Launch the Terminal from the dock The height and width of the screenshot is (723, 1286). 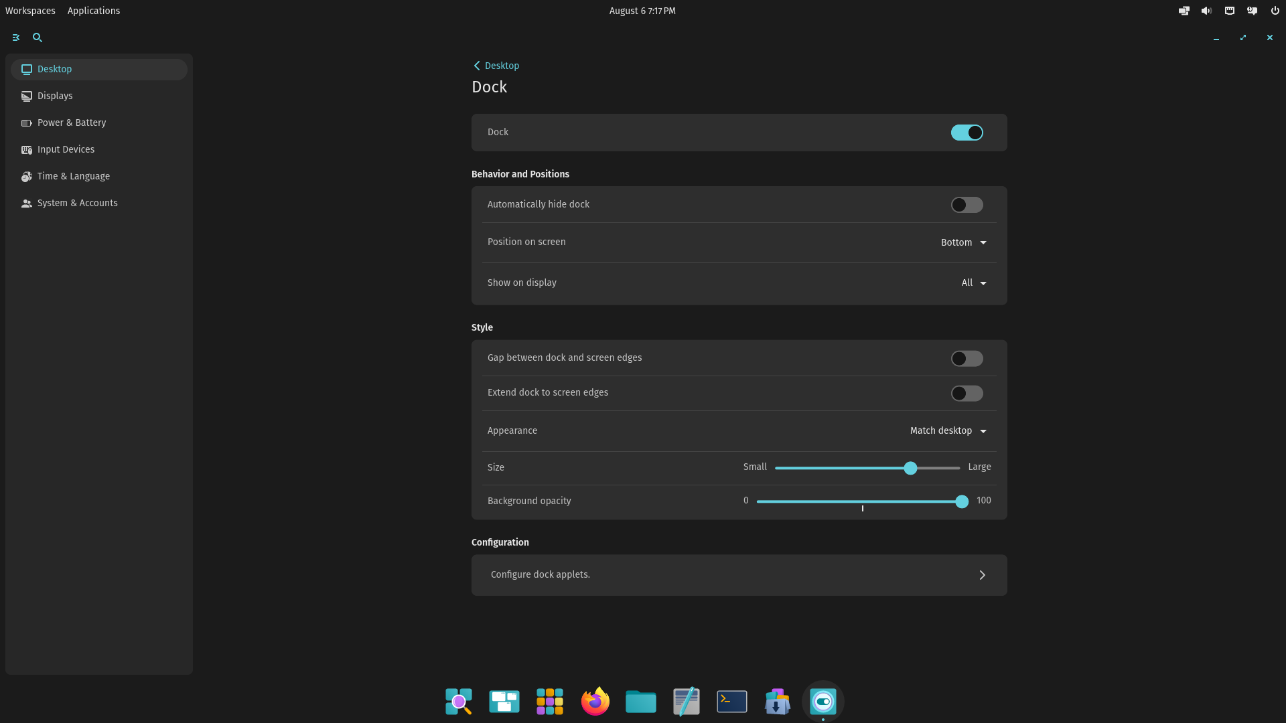[x=732, y=702]
